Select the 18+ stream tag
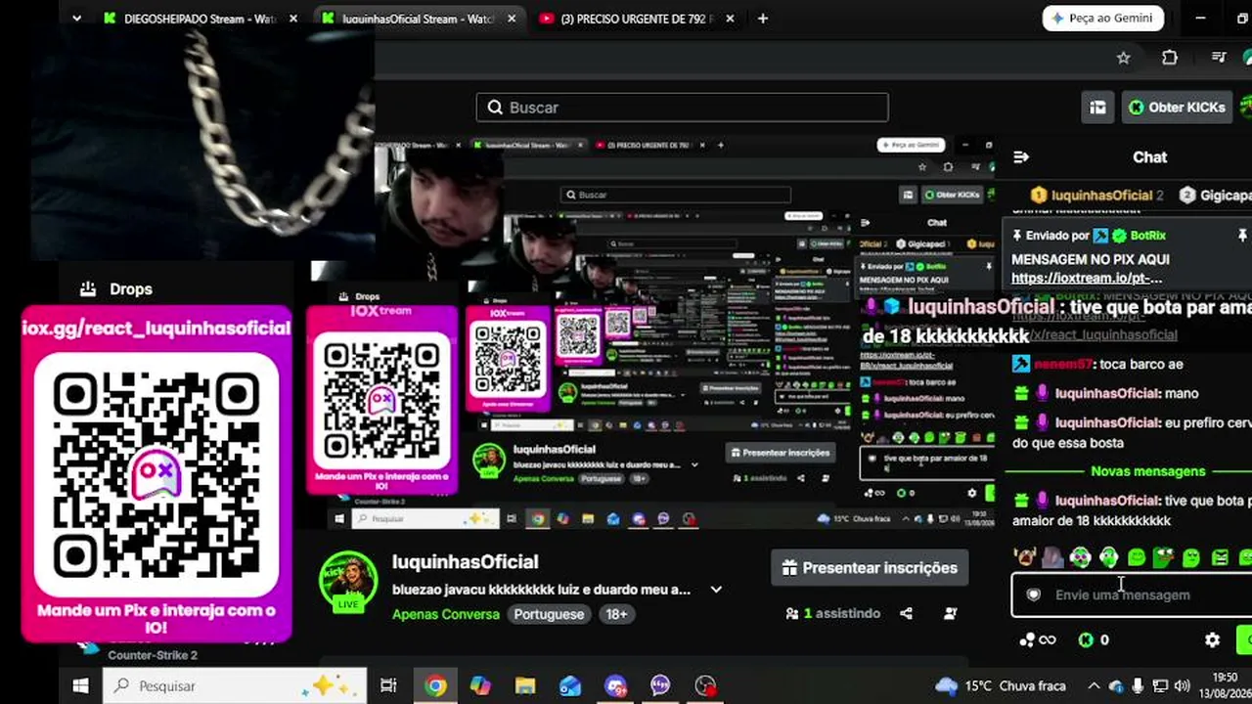Image resolution: width=1252 pixels, height=704 pixels. point(616,614)
